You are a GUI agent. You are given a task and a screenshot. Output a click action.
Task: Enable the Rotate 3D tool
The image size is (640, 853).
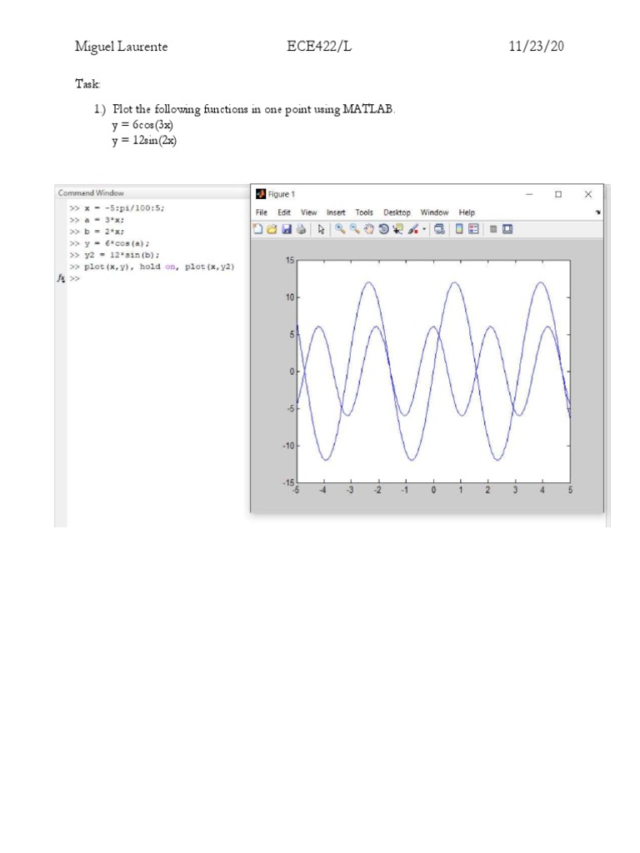pyautogui.click(x=383, y=229)
